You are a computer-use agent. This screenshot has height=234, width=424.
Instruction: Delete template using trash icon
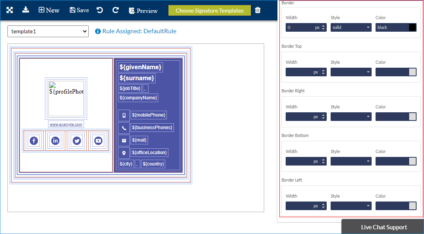[258, 10]
